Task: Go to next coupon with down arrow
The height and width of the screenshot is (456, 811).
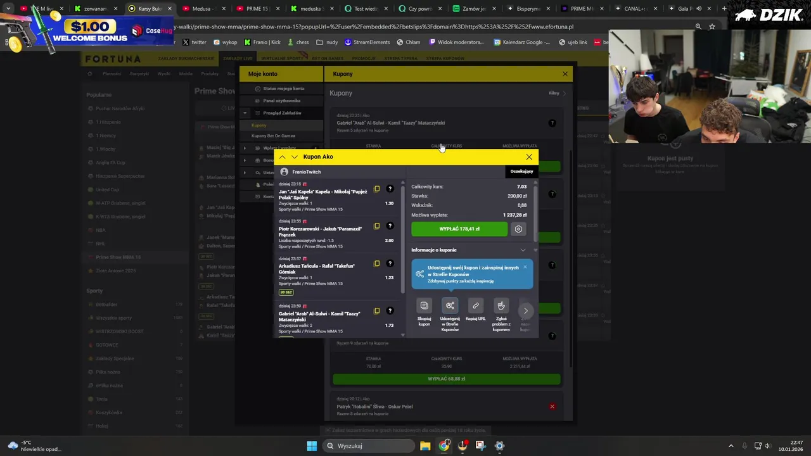Action: pos(295,157)
